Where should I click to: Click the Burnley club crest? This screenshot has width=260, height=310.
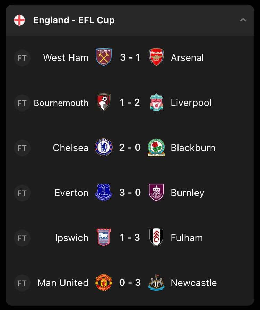[x=156, y=192]
